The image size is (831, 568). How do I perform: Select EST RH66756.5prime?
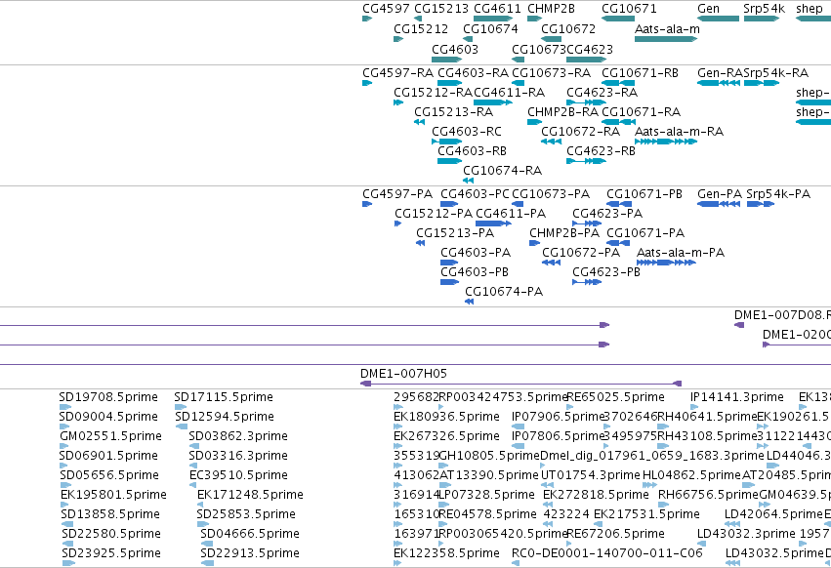tap(708, 495)
